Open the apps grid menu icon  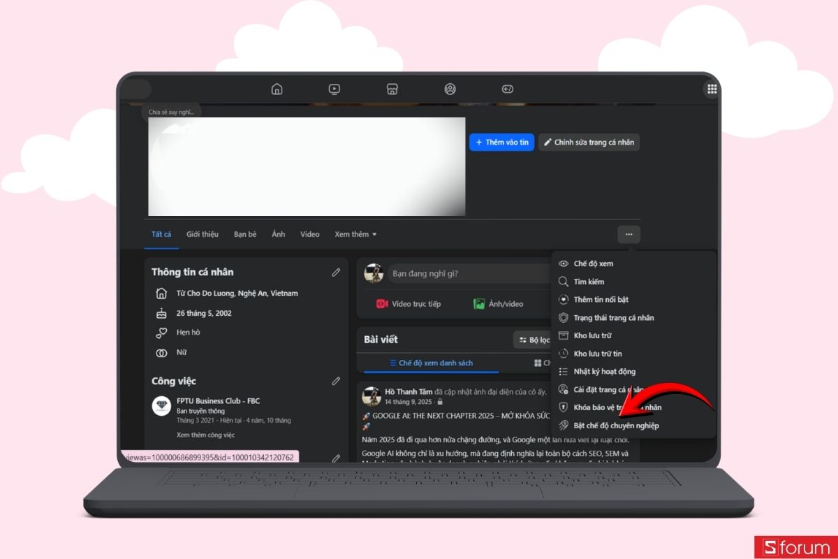pos(712,89)
